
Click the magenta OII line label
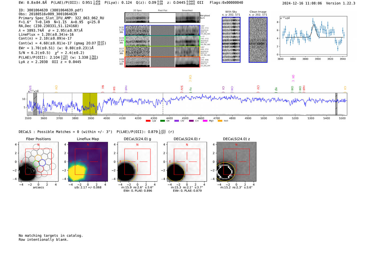293,78
